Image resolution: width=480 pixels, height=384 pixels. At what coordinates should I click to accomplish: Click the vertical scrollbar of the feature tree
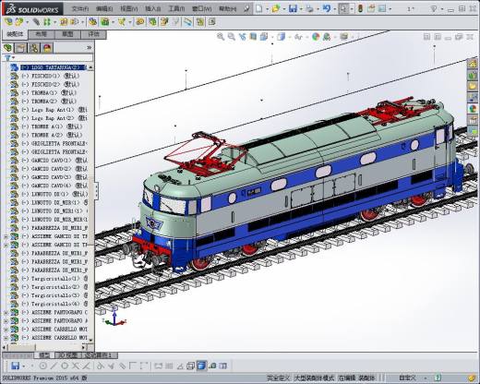pyautogui.click(x=90, y=203)
